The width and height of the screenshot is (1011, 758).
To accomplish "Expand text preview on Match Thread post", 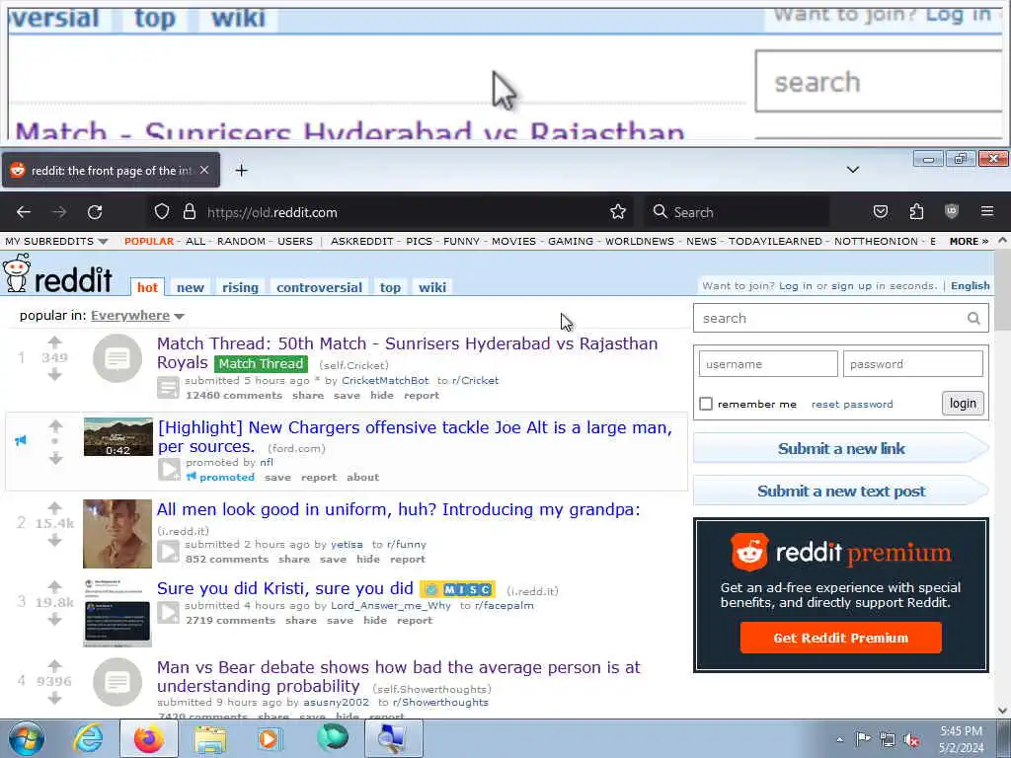I will 168,388.
